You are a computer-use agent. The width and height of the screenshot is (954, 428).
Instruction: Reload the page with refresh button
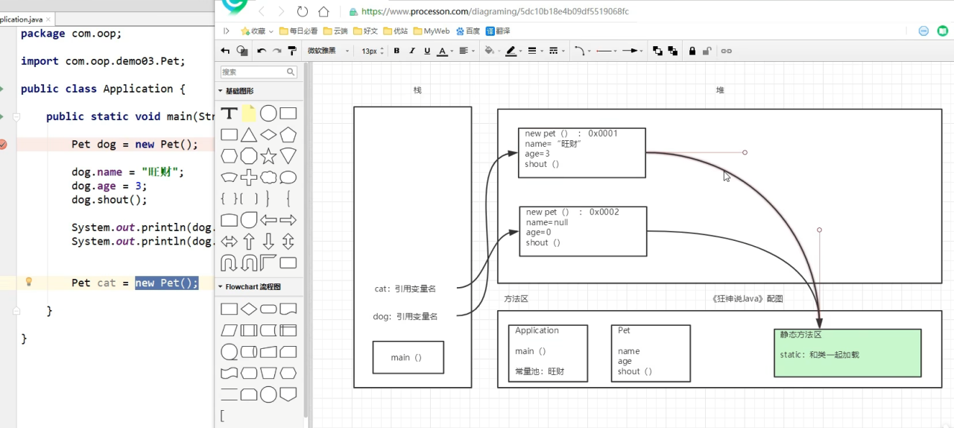(302, 11)
